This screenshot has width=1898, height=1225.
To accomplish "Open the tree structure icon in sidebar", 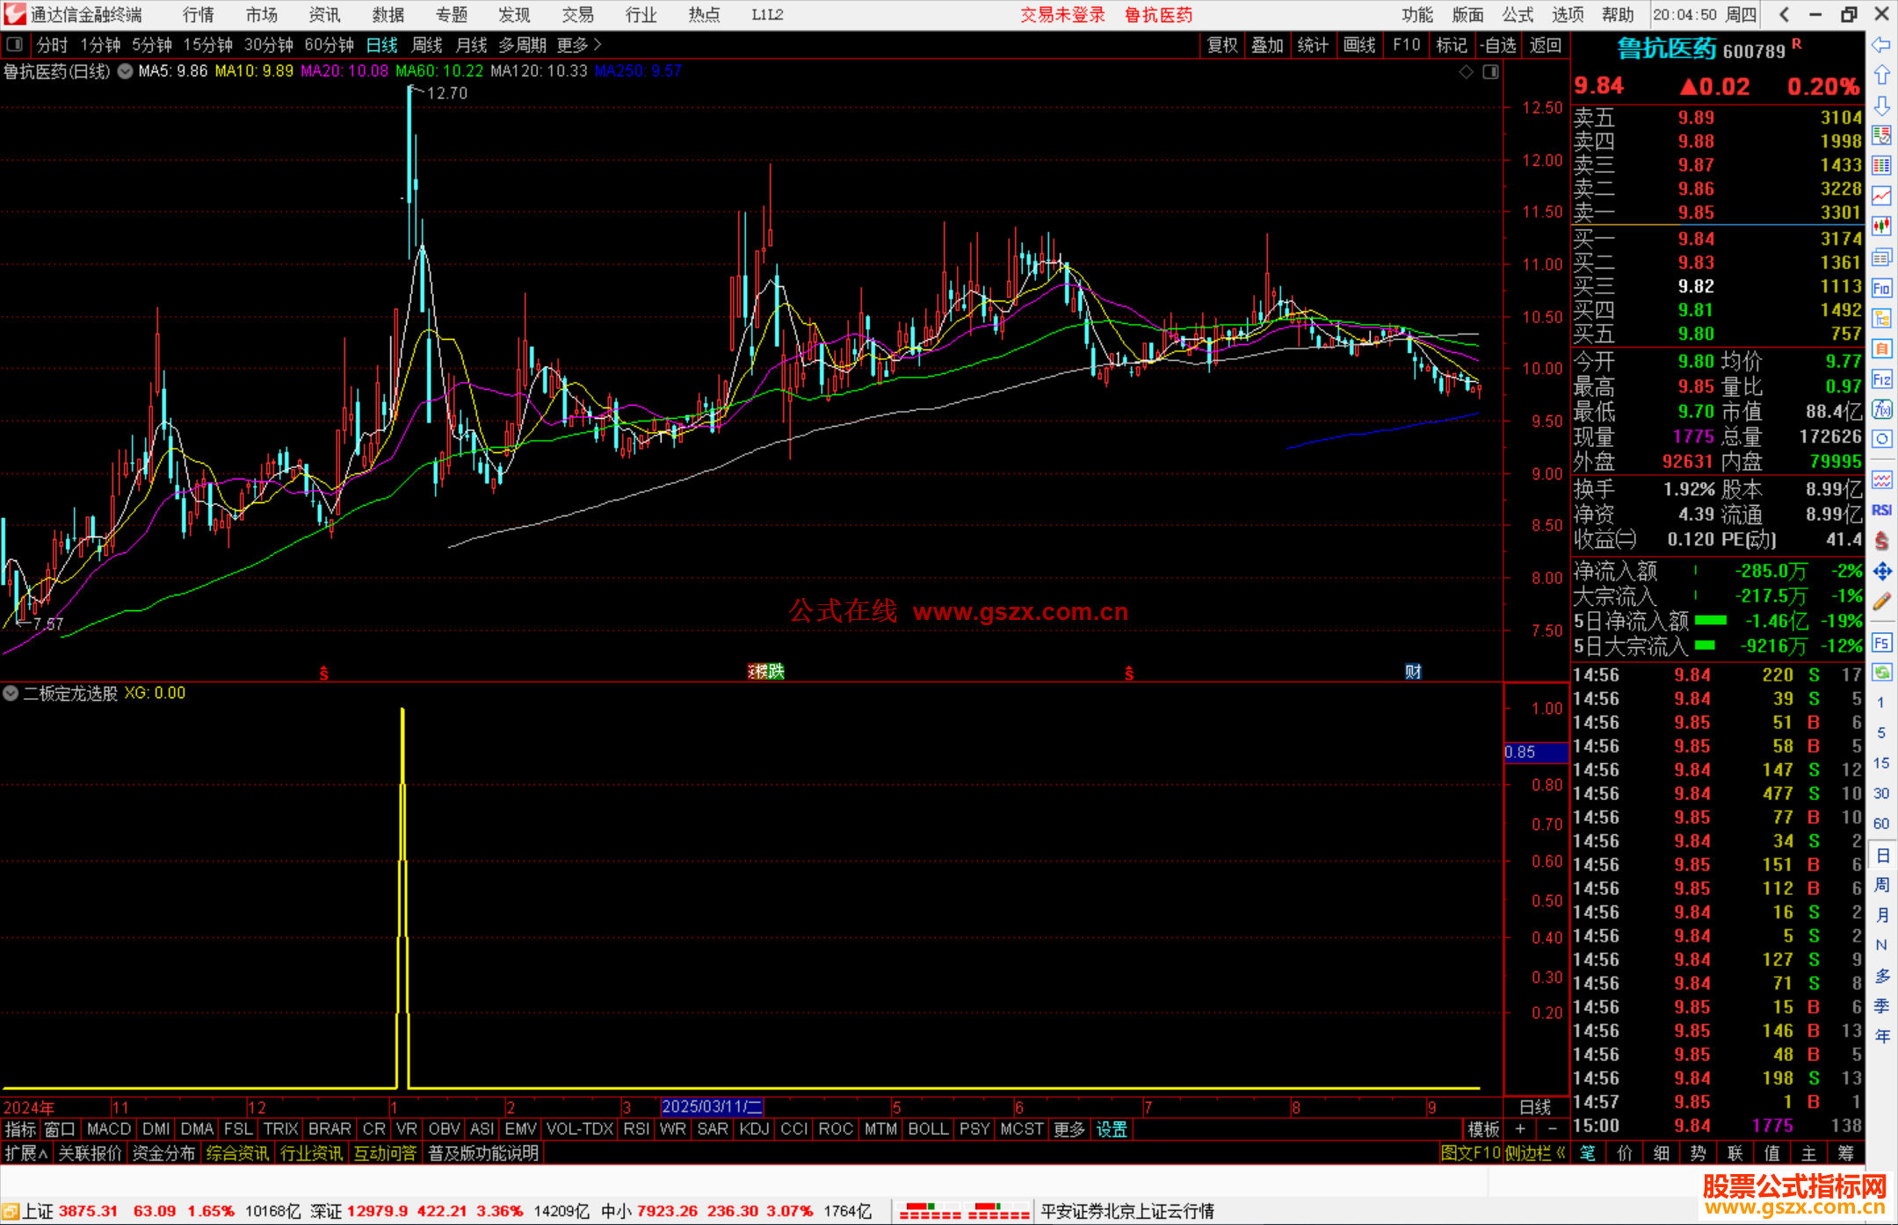I will [1881, 318].
